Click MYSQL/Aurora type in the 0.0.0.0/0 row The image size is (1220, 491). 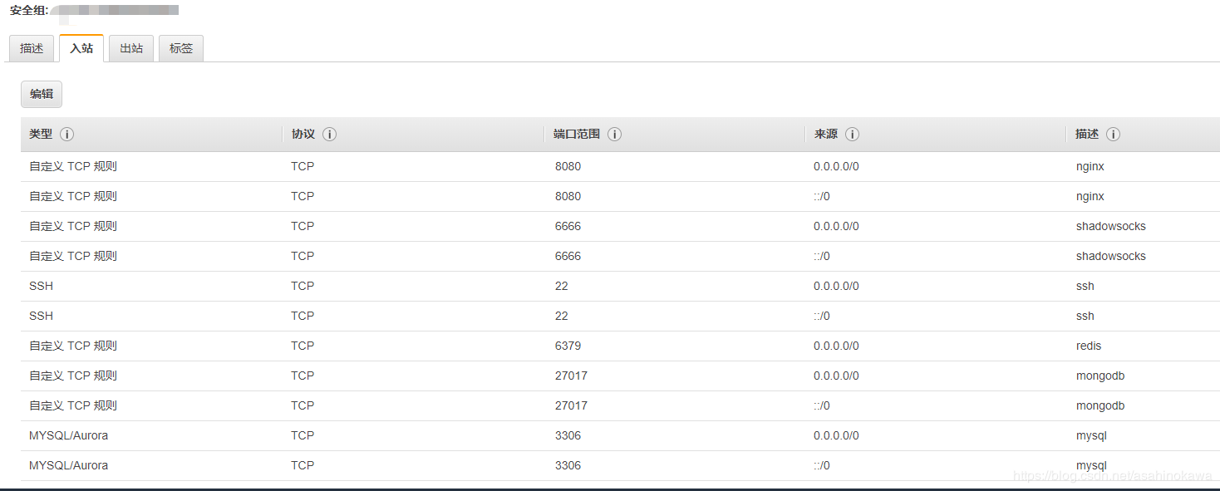click(x=68, y=435)
